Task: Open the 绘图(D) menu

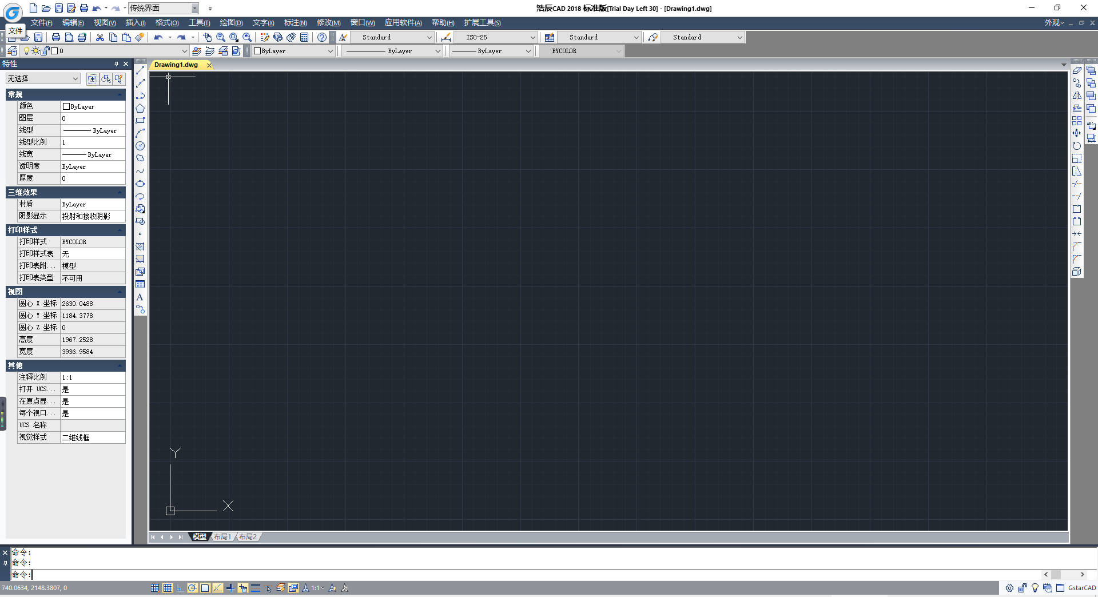Action: pyautogui.click(x=231, y=23)
